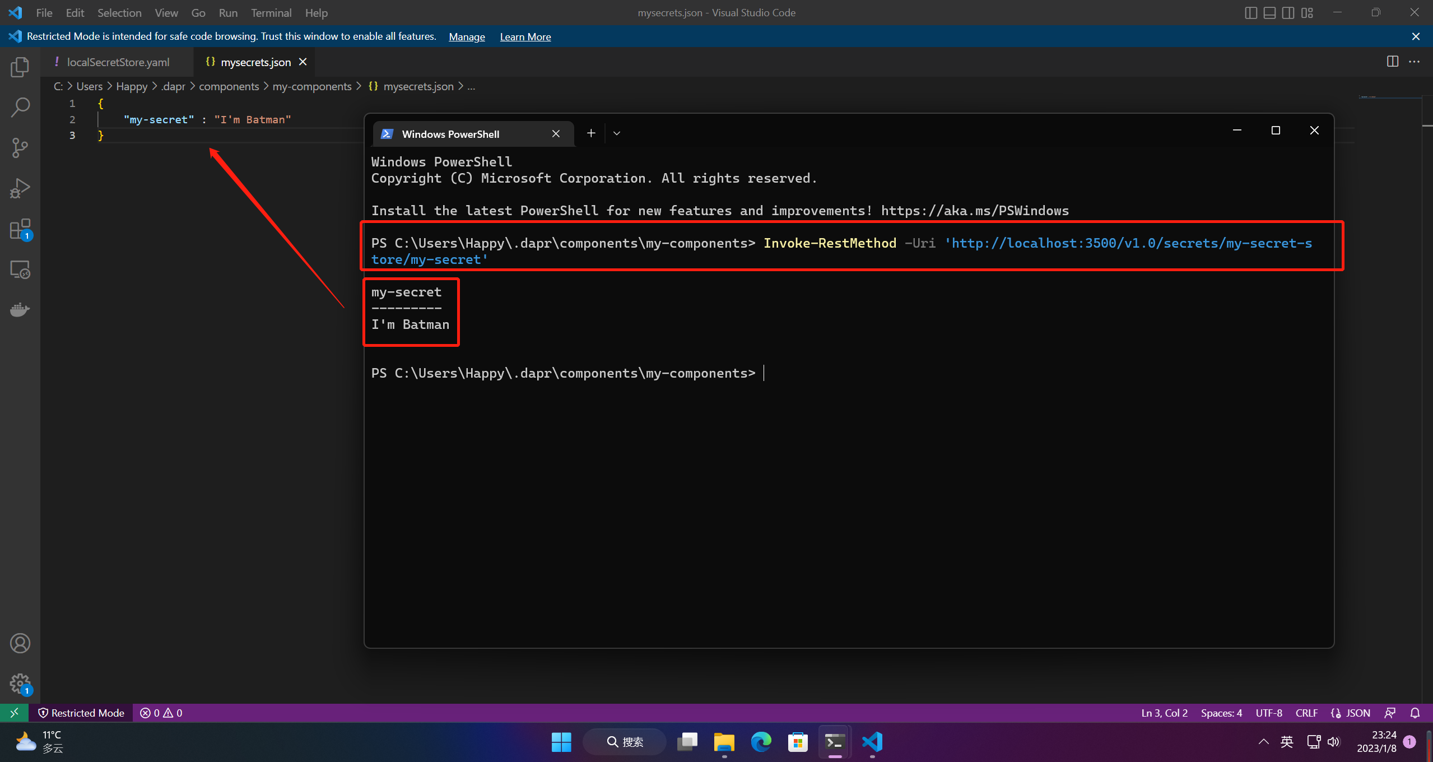Open the Search view icon
Screen dimensions: 1433x762
click(20, 108)
